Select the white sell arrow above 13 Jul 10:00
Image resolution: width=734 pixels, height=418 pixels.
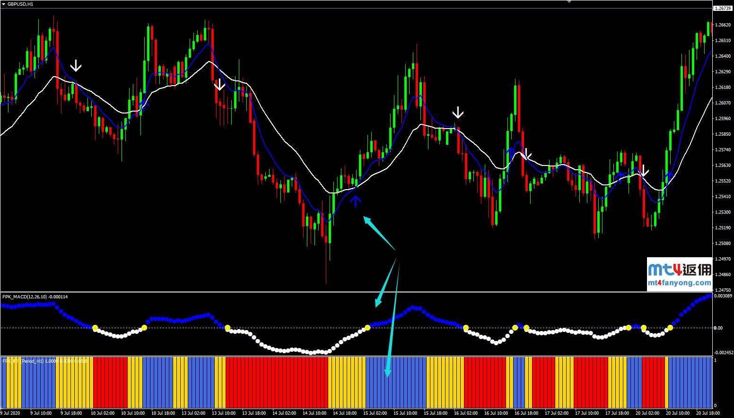click(x=219, y=85)
